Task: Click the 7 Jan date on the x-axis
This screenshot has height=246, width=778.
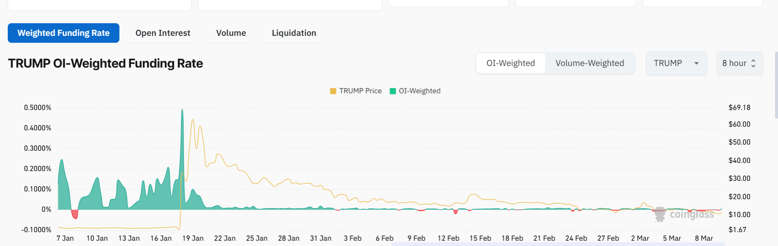Action: (x=65, y=238)
